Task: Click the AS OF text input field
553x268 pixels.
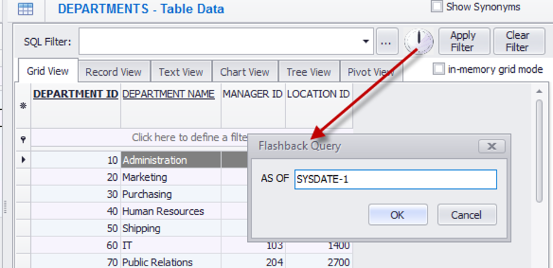Action: (395, 179)
